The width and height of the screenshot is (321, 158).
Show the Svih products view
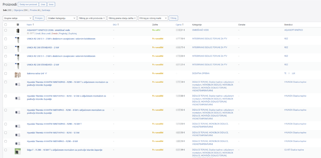pyautogui.click(x=5, y=10)
